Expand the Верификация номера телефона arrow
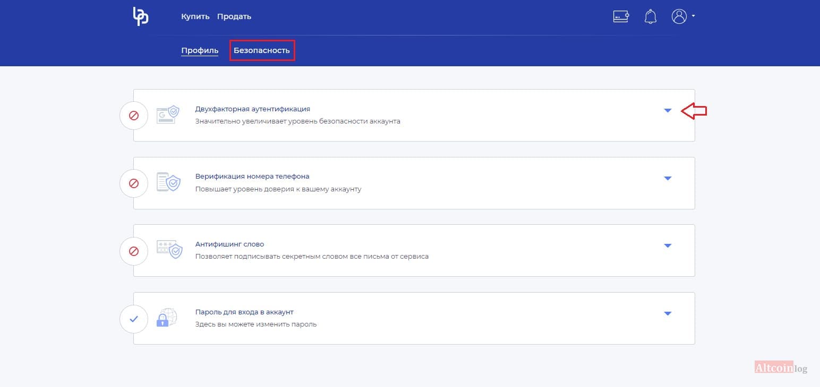This screenshot has width=820, height=387. 668,178
